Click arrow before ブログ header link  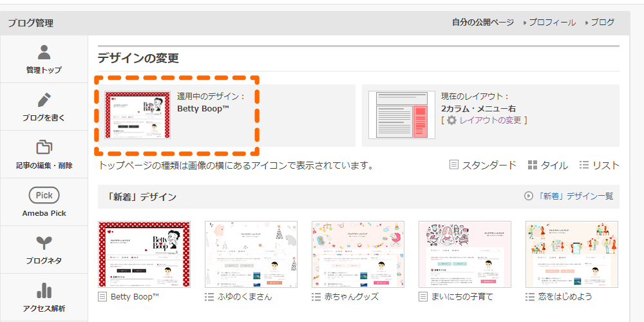[587, 23]
